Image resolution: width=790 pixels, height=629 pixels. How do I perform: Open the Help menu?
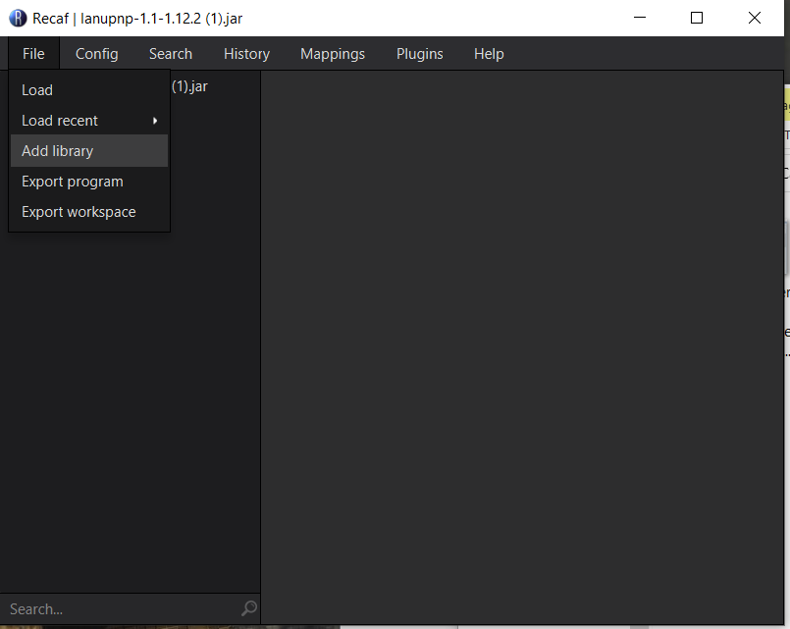tap(488, 53)
